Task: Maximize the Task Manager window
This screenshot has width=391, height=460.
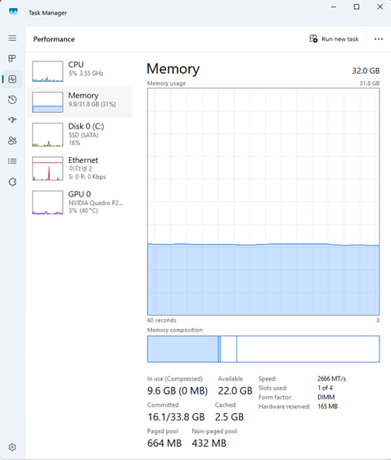Action: pos(357,7)
